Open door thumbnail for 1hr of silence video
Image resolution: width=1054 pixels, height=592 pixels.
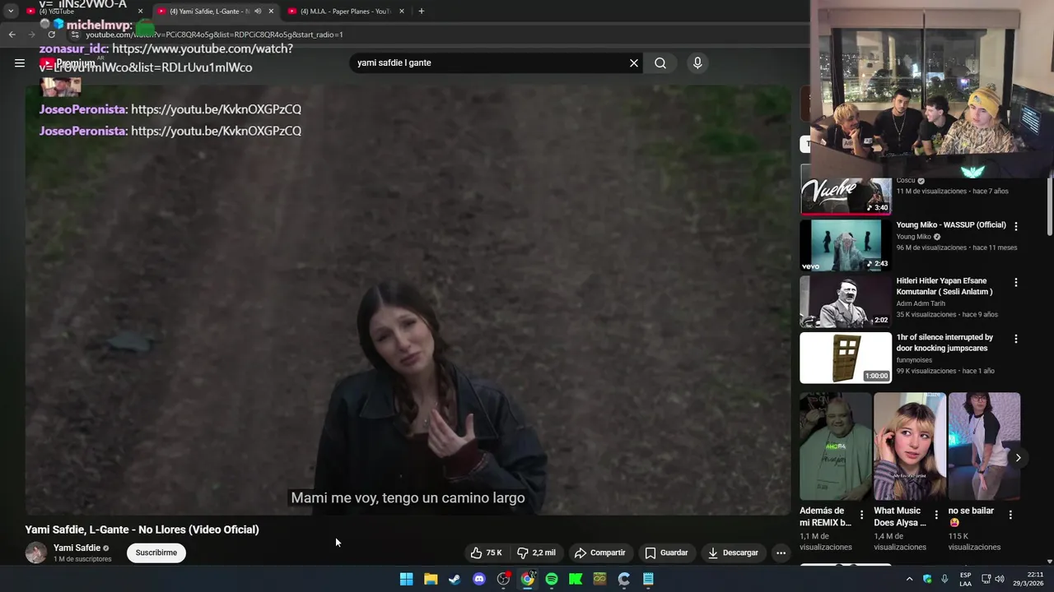846,358
